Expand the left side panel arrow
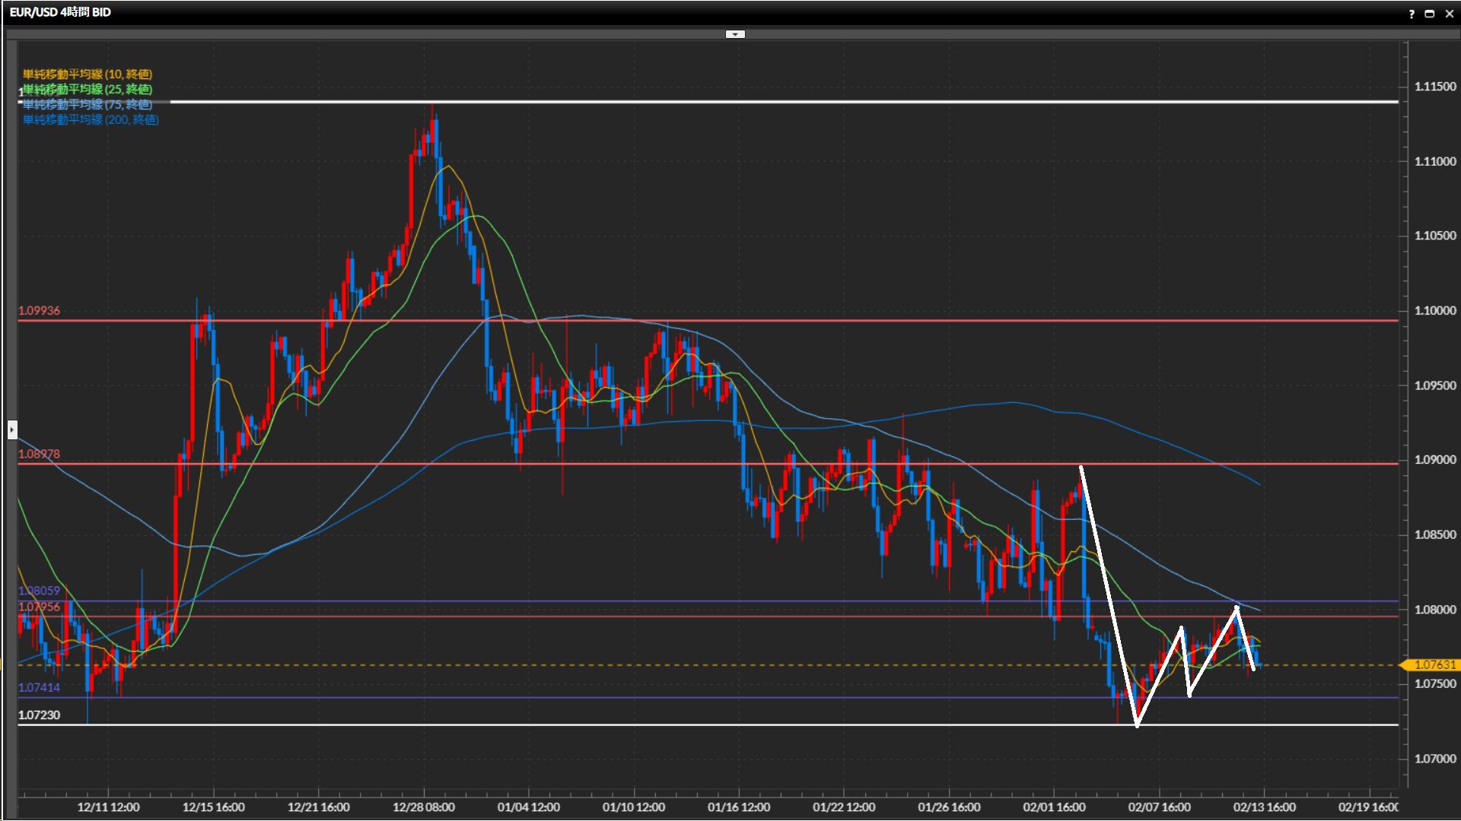 (12, 430)
